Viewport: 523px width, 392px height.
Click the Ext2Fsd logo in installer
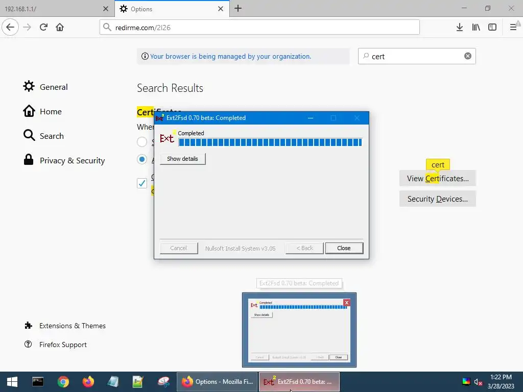(x=168, y=137)
